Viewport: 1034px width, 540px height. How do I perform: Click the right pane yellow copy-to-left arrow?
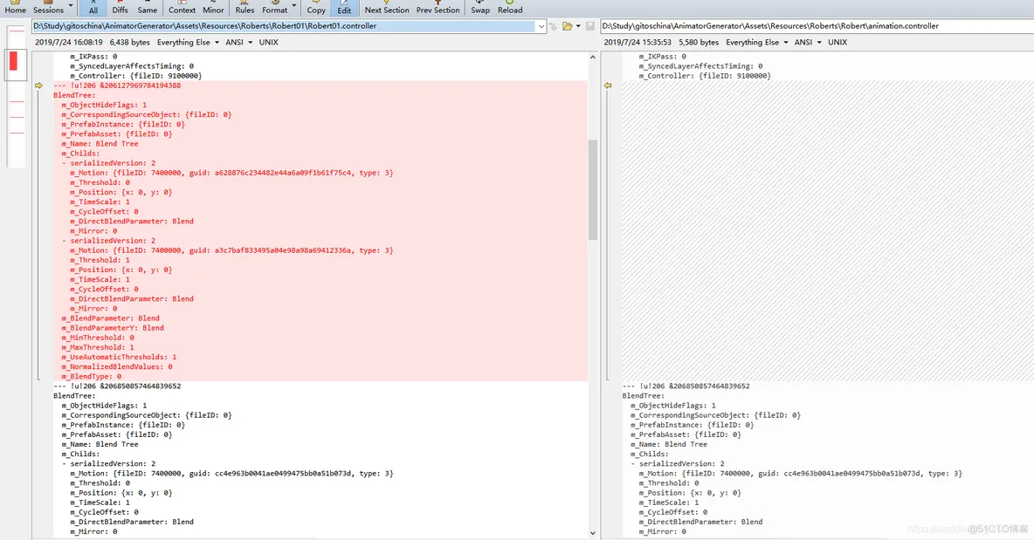pyautogui.click(x=608, y=85)
